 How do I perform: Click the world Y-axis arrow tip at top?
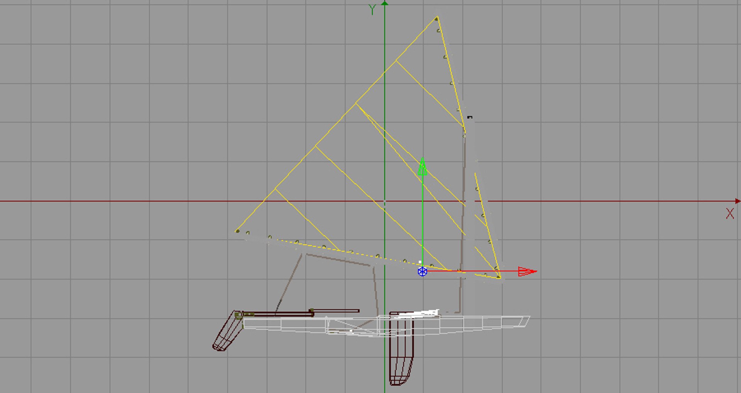tap(384, 3)
